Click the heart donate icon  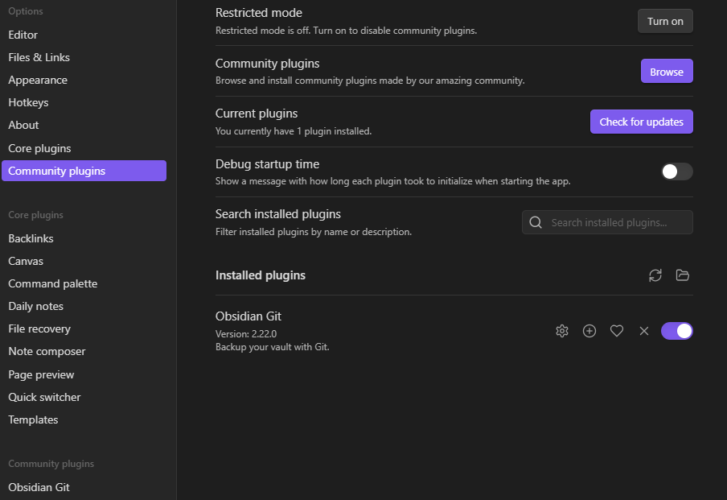click(x=617, y=331)
